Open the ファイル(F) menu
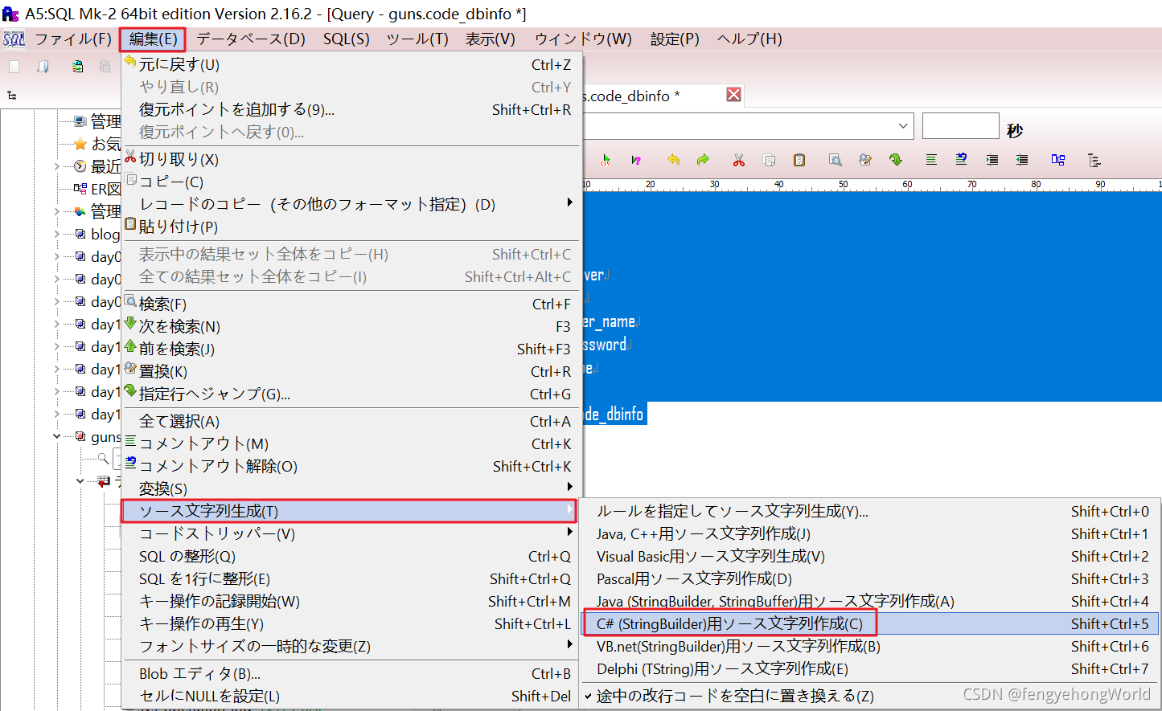Screen dimensions: 1162x711 (73, 39)
